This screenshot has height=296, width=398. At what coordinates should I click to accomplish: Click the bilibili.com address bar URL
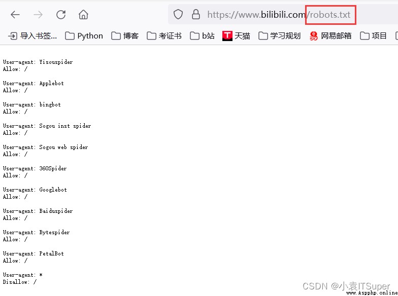(x=279, y=15)
